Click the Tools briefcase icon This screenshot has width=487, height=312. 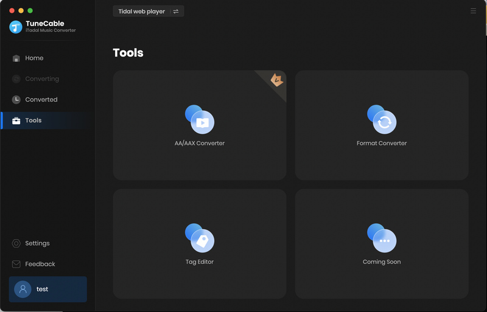click(16, 120)
